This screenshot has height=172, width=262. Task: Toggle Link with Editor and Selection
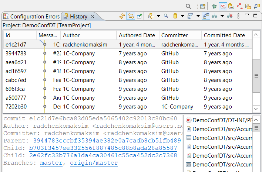point(131,16)
